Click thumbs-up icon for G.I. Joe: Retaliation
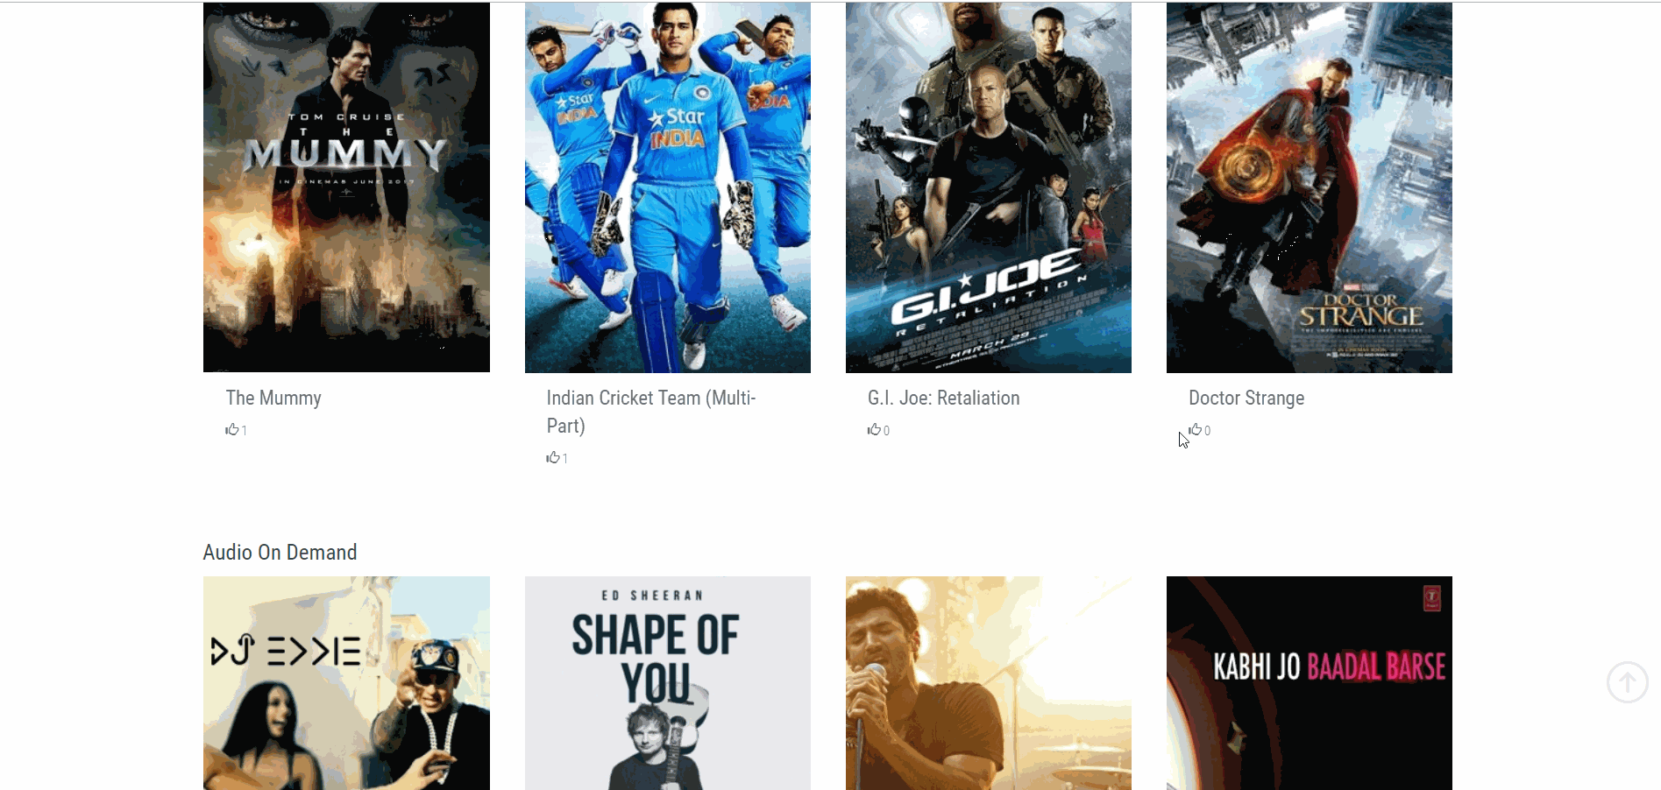This screenshot has height=790, width=1661. point(874,429)
